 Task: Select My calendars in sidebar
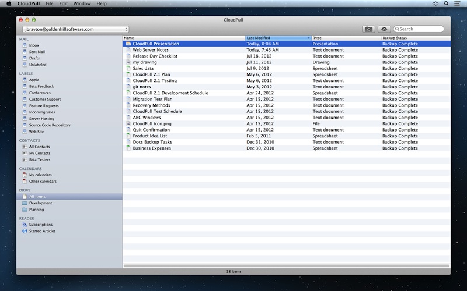coord(40,175)
